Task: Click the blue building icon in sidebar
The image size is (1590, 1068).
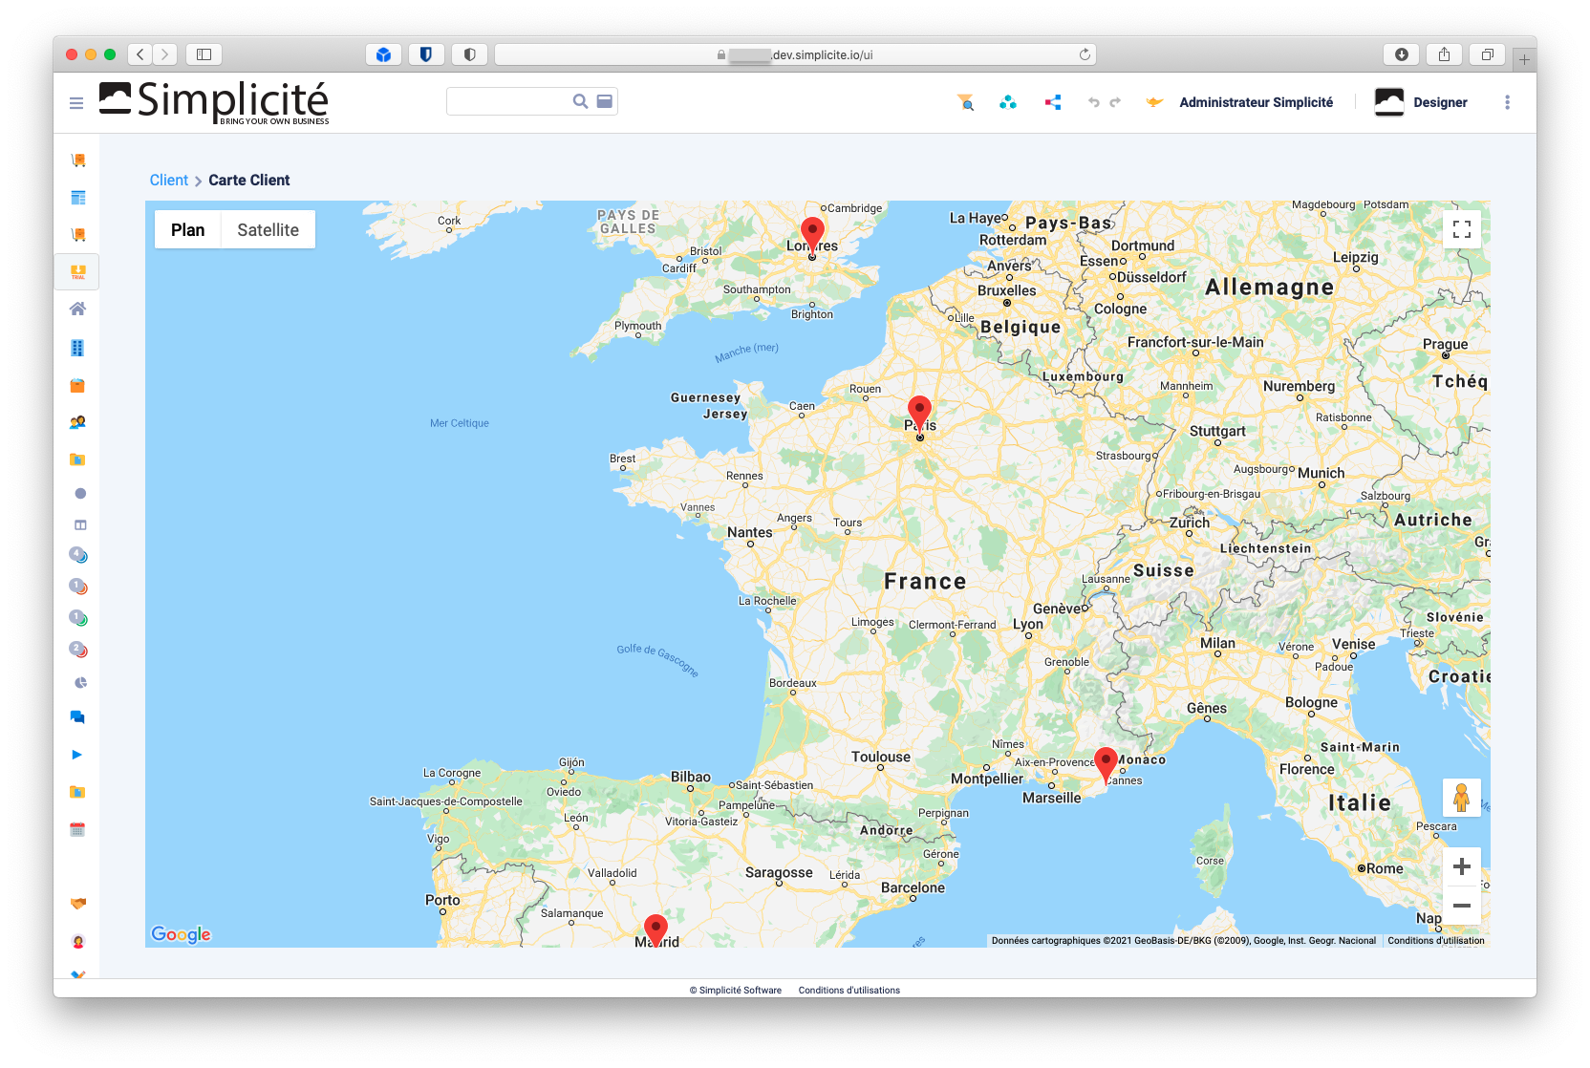Action: point(78,348)
